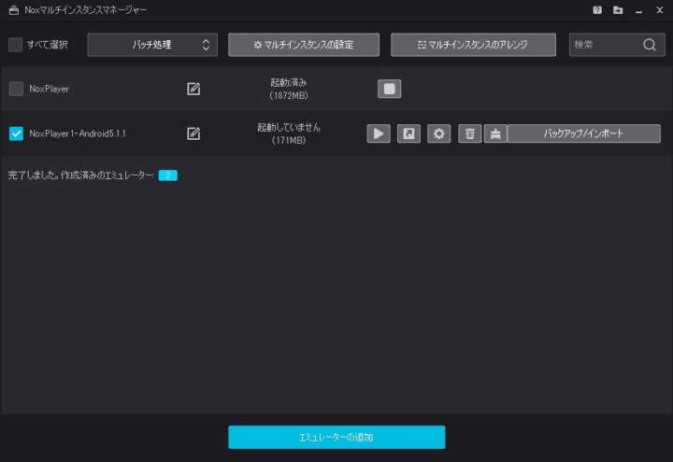The width and height of the screenshot is (673, 462).
Task: Click the NoxPlayer1-Android5.1.1 name text
Action: pos(78,133)
